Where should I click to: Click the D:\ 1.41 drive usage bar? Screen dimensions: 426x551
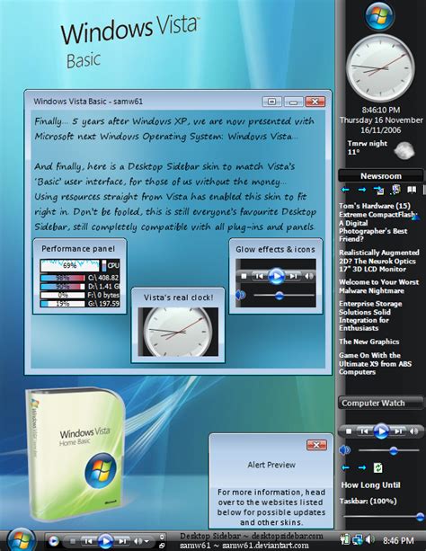coord(63,287)
